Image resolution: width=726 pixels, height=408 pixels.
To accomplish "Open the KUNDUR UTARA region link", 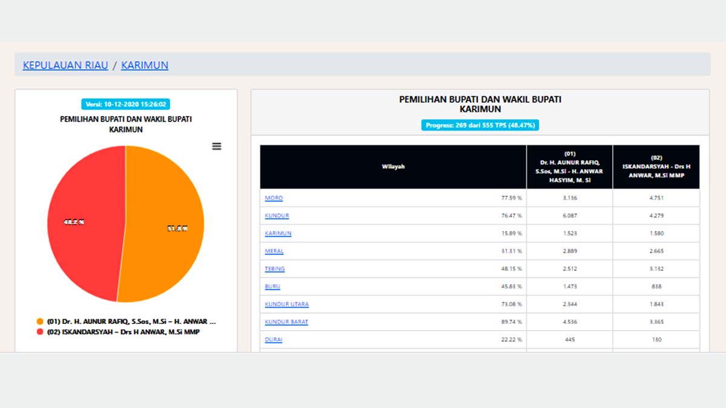I will tap(287, 304).
